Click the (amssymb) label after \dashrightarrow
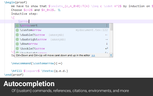The image size is (153, 96). (x=58, y=39)
